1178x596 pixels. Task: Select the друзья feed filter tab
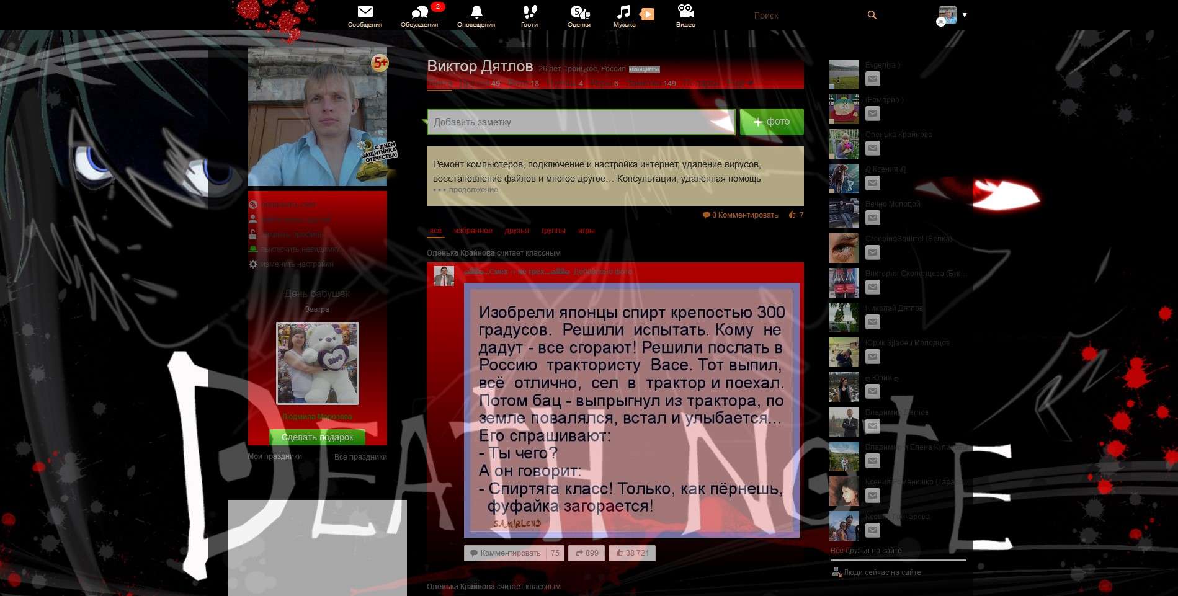(x=517, y=230)
